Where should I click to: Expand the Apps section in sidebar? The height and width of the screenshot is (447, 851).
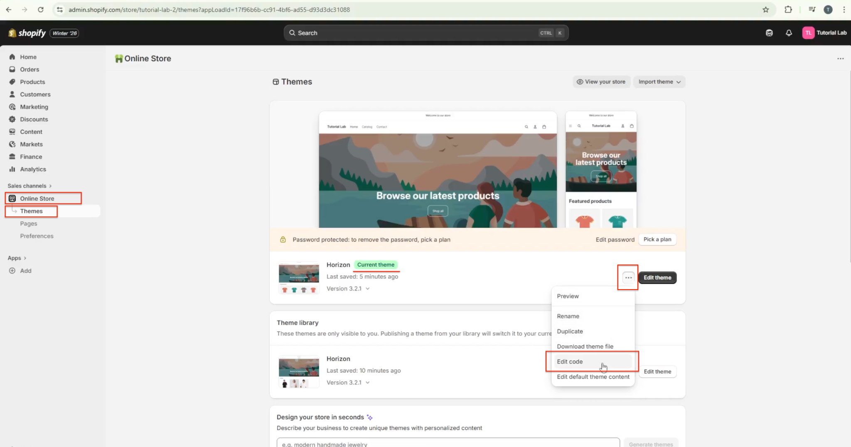[x=17, y=258]
